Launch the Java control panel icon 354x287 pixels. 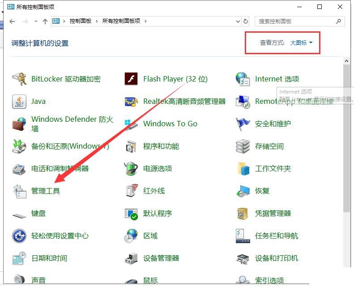coord(19,102)
